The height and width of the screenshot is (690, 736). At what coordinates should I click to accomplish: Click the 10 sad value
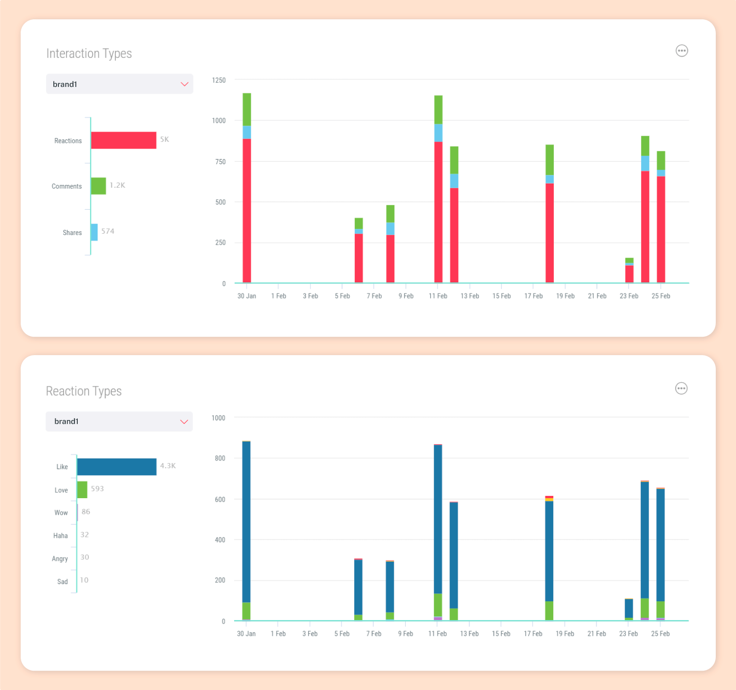click(x=84, y=581)
